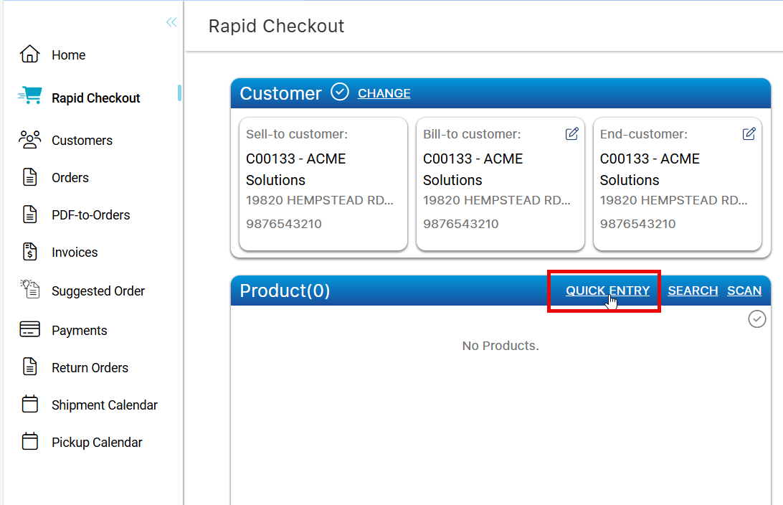Click the Shipment Calendar icon
This screenshot has width=783, height=505.
29,405
